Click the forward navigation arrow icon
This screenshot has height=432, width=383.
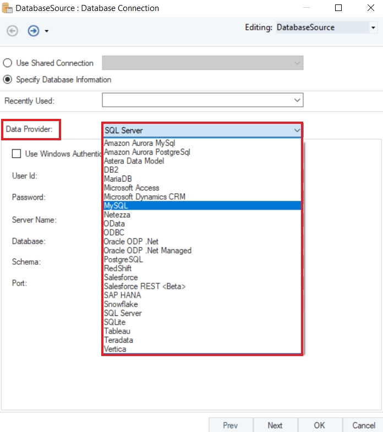[x=34, y=31]
